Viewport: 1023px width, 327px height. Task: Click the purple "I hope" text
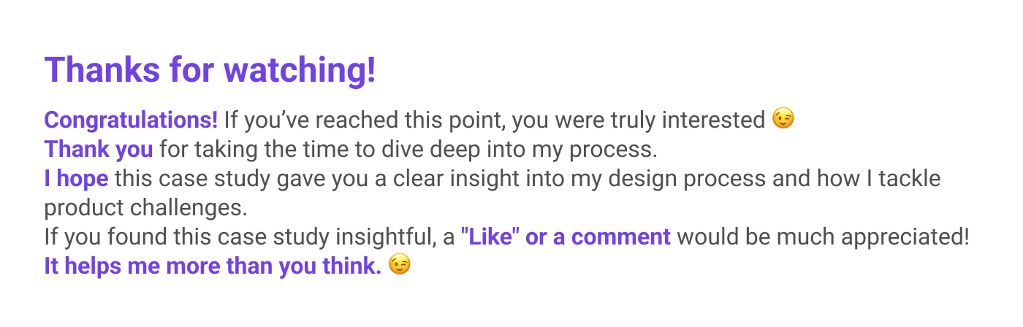[x=76, y=178]
